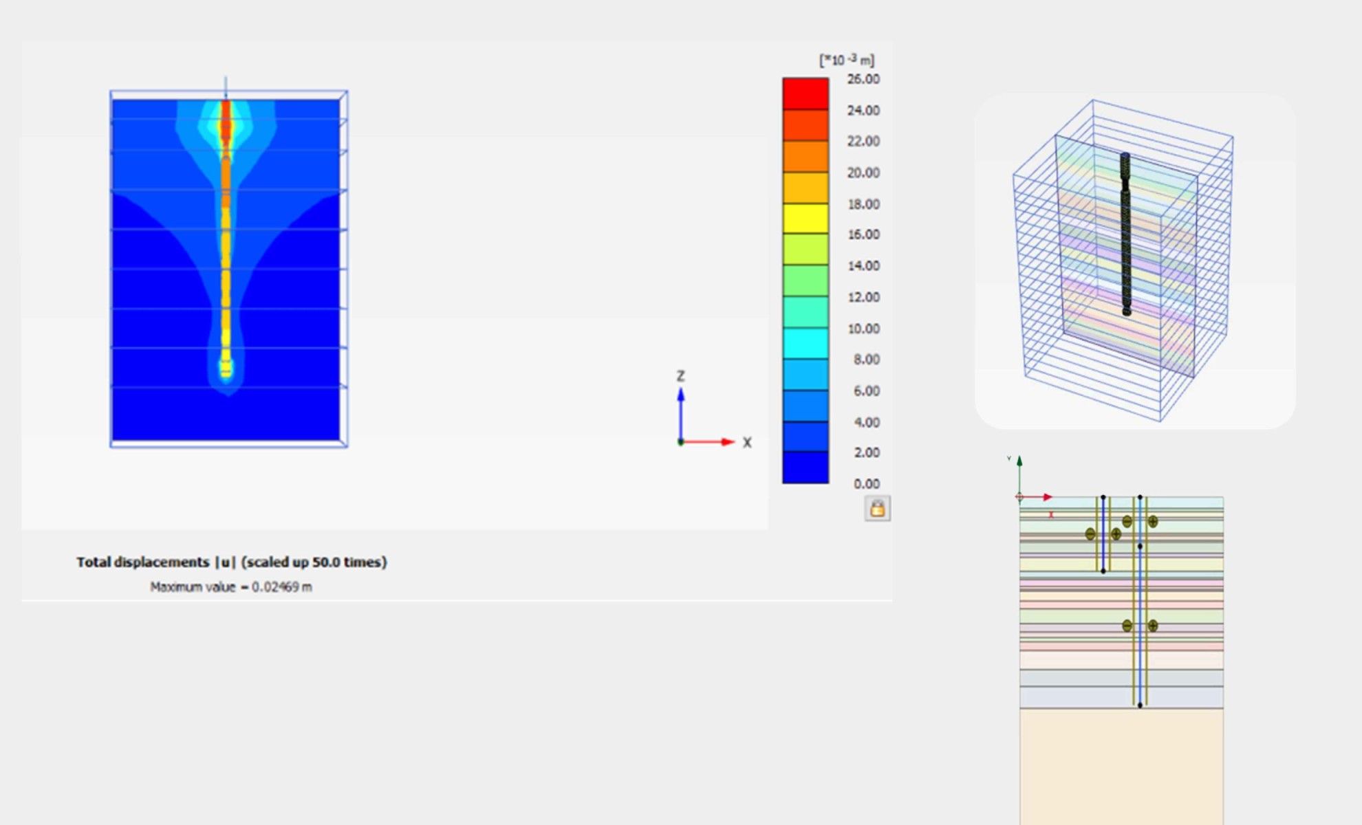Open the 3D wireframe model thumbnail
Screen dimensions: 1362x825
[1135, 261]
